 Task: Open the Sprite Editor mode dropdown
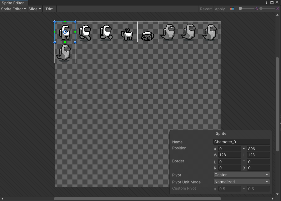pyautogui.click(x=14, y=9)
